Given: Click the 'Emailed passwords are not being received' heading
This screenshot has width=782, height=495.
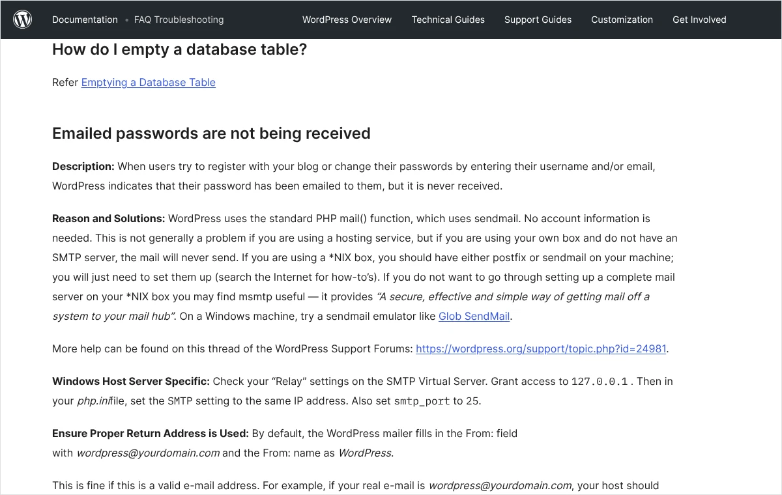Looking at the screenshot, I should coord(211,134).
